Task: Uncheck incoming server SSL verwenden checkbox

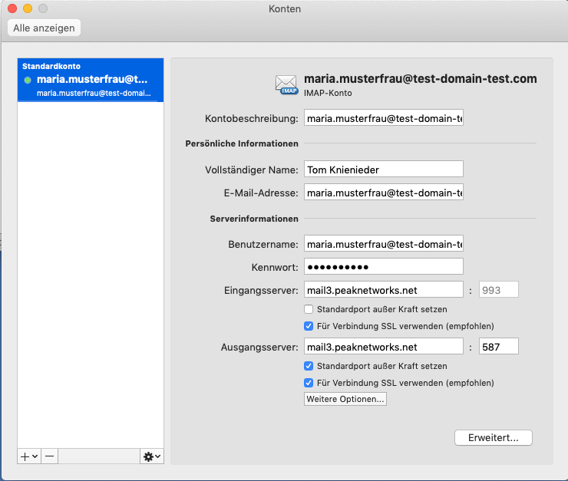Action: pos(309,326)
